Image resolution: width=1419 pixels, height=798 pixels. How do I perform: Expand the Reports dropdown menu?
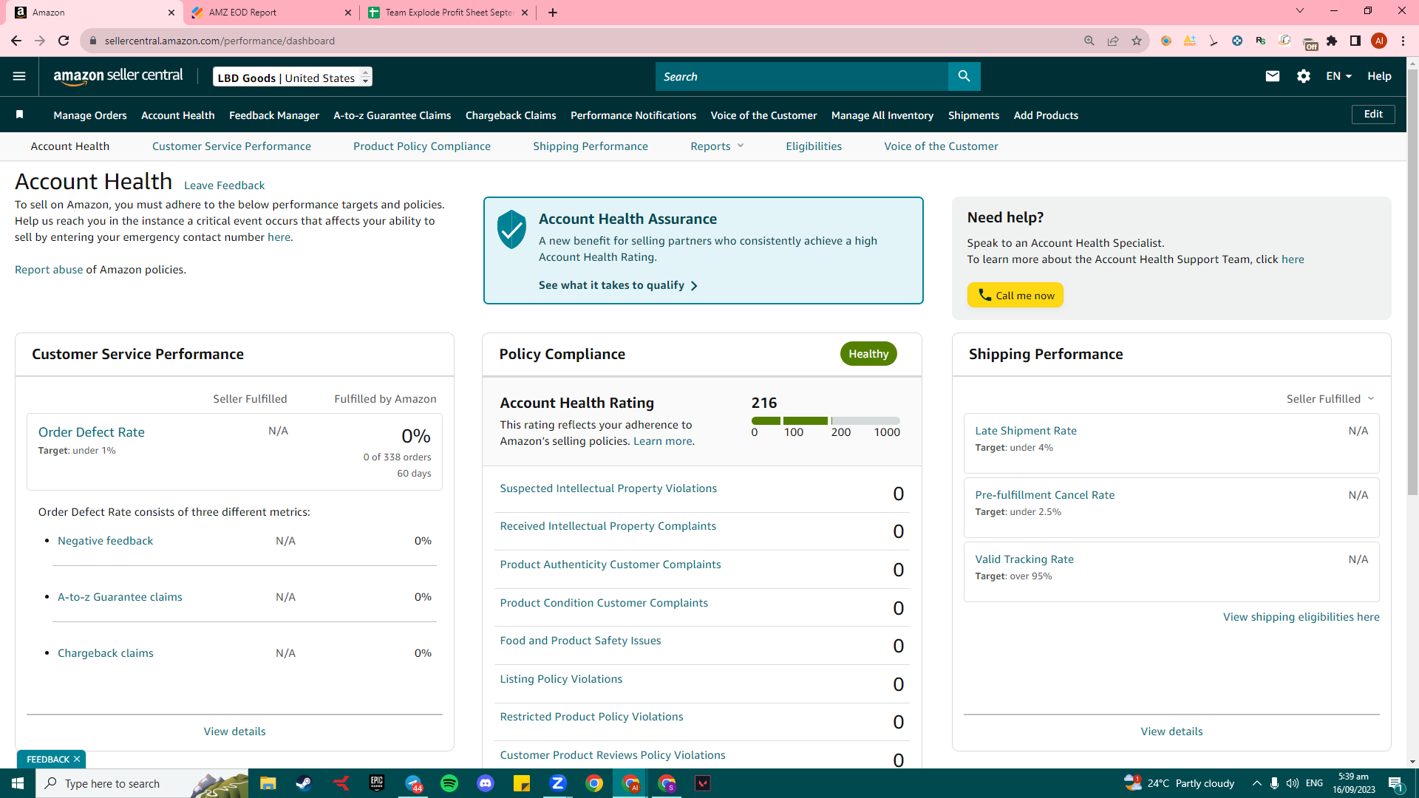[717, 146]
